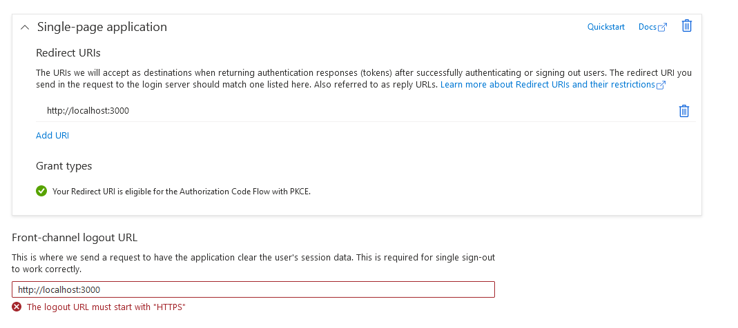Click the Redirect URIs heading
Screen dimensions: 738x328
tap(68, 52)
